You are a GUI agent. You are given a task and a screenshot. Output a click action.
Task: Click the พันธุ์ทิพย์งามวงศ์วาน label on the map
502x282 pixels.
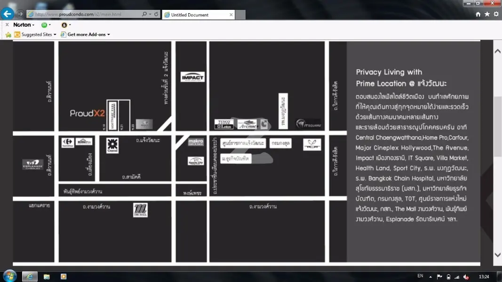click(83, 191)
